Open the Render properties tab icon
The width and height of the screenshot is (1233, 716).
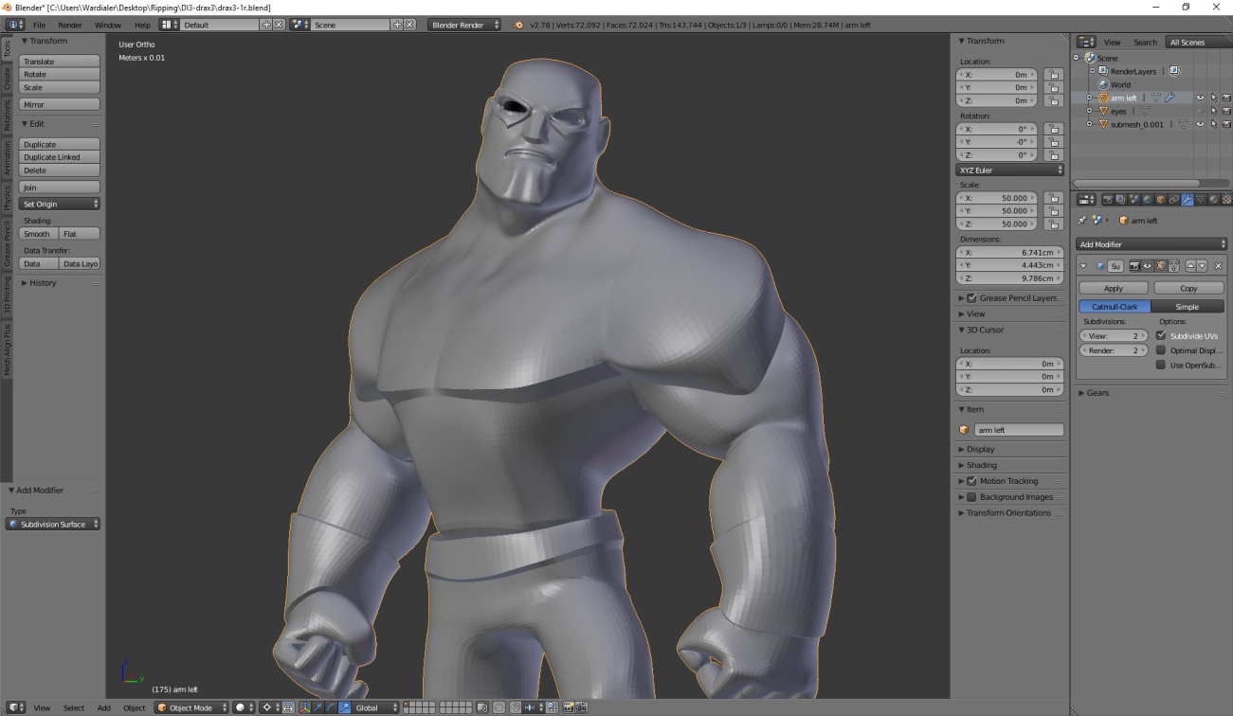coord(1108,200)
